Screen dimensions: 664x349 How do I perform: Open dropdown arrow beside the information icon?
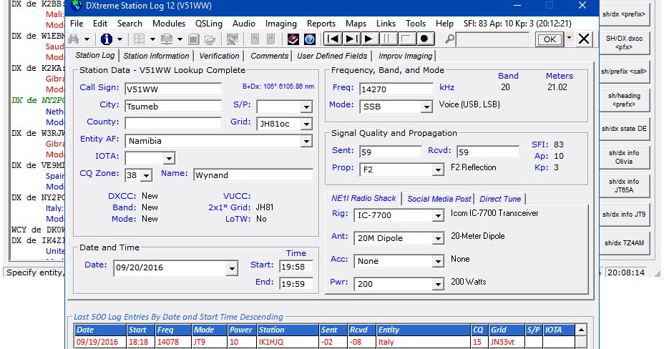[119, 39]
